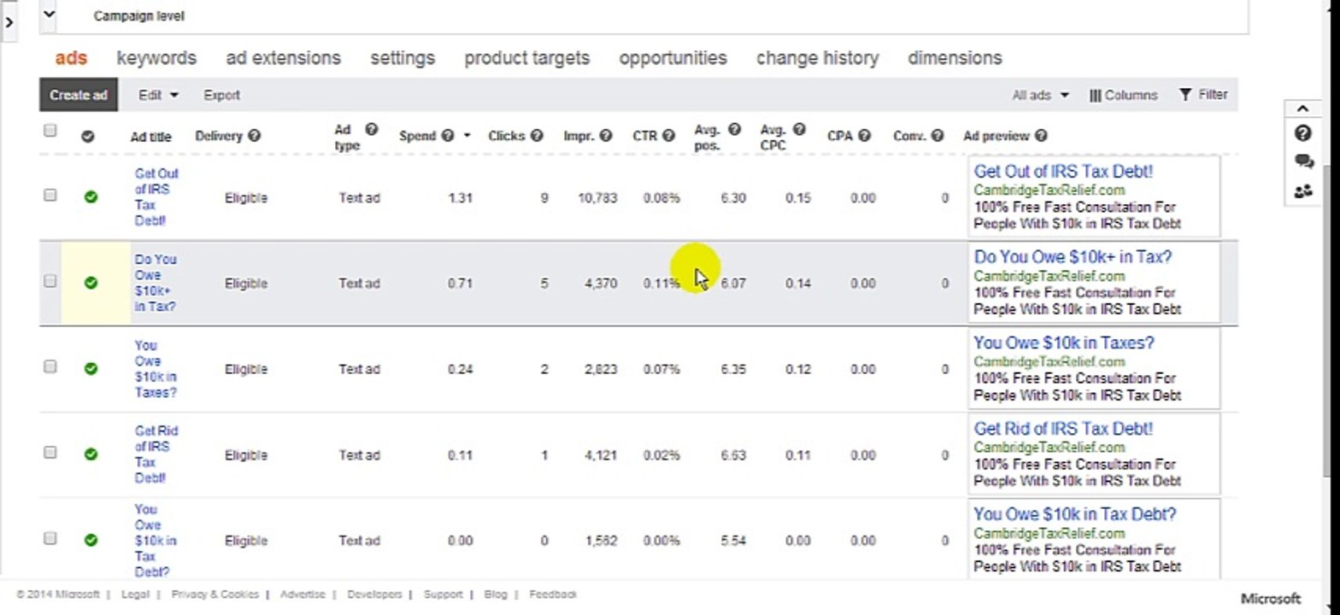Open help icon beside CTR header
This screenshot has width=1340, height=615.
[668, 136]
